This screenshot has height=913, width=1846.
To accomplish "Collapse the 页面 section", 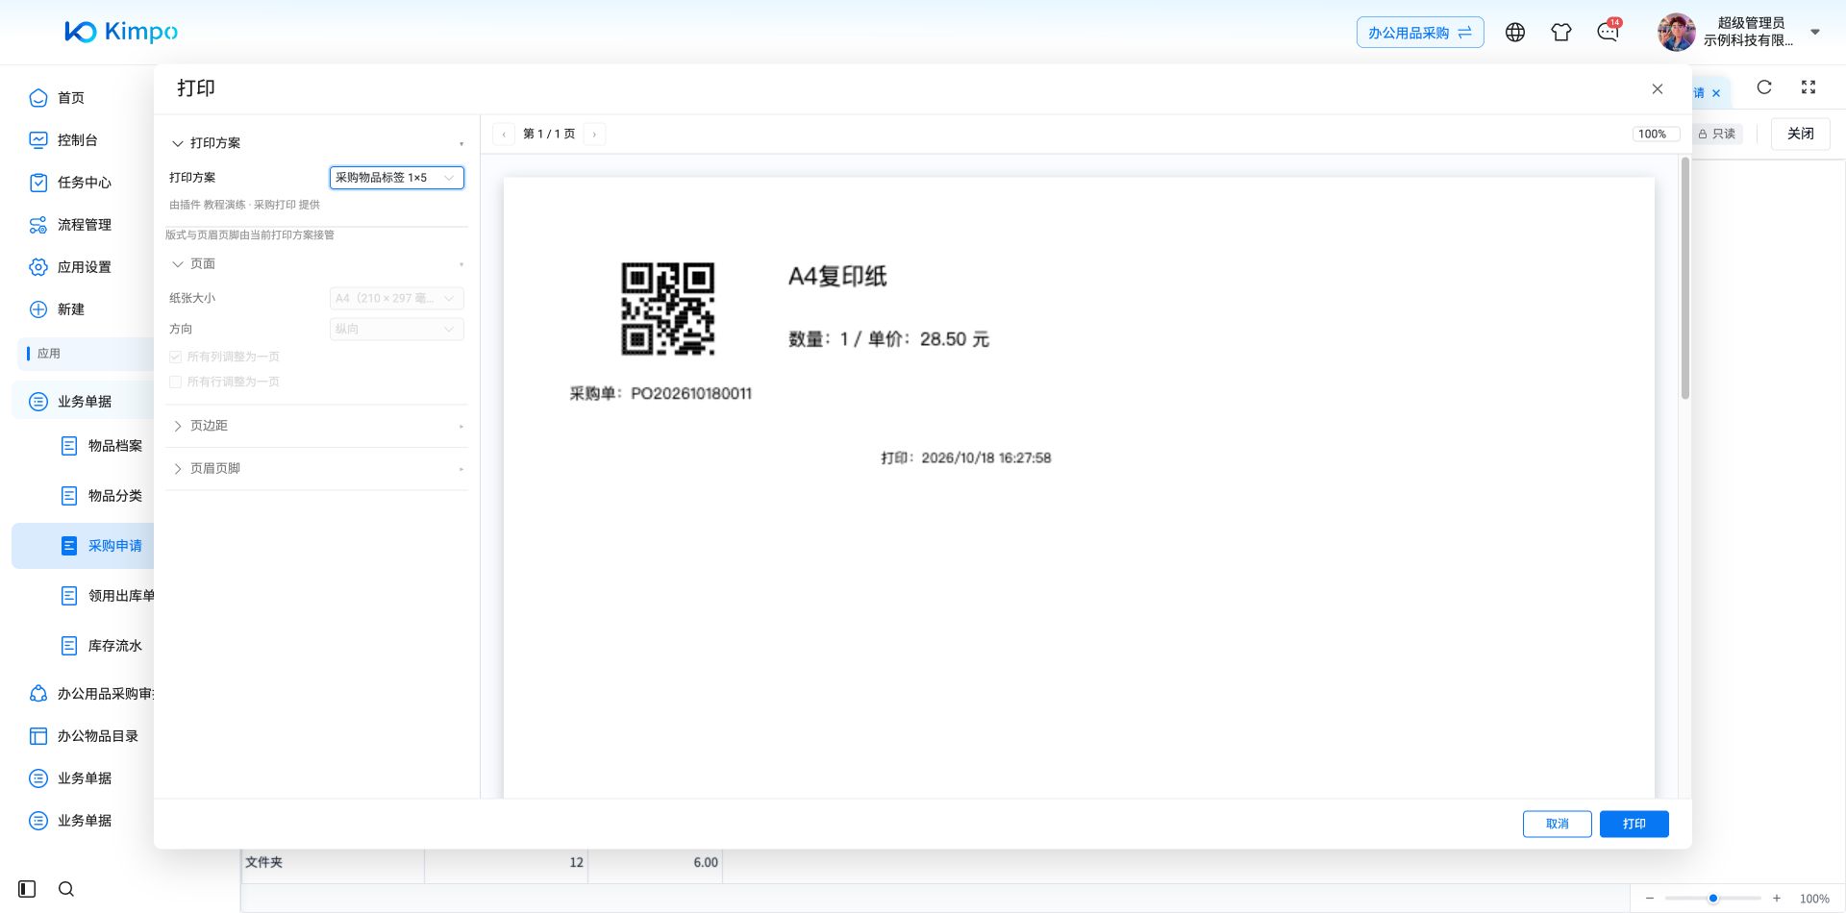I will point(316,264).
